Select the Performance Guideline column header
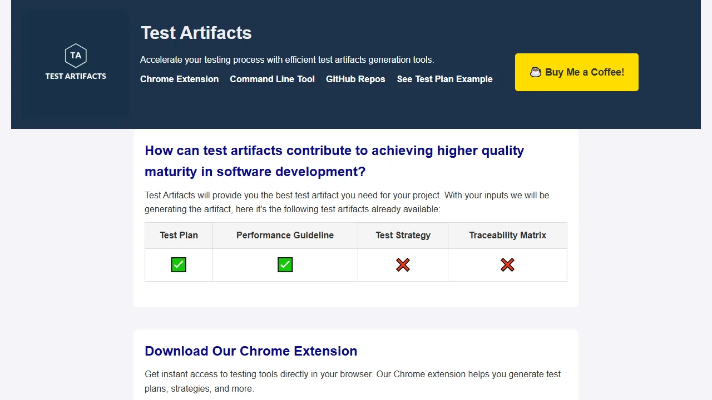The height and width of the screenshot is (400, 712). [285, 235]
